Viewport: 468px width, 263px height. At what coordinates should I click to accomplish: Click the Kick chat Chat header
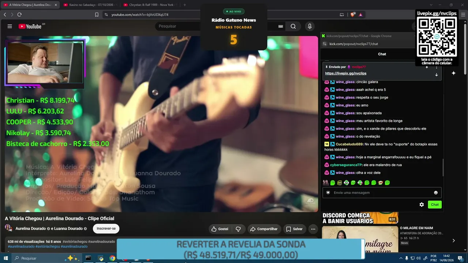click(382, 54)
